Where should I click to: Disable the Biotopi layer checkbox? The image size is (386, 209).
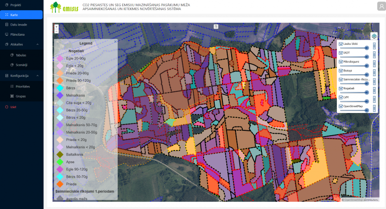tap(341, 70)
